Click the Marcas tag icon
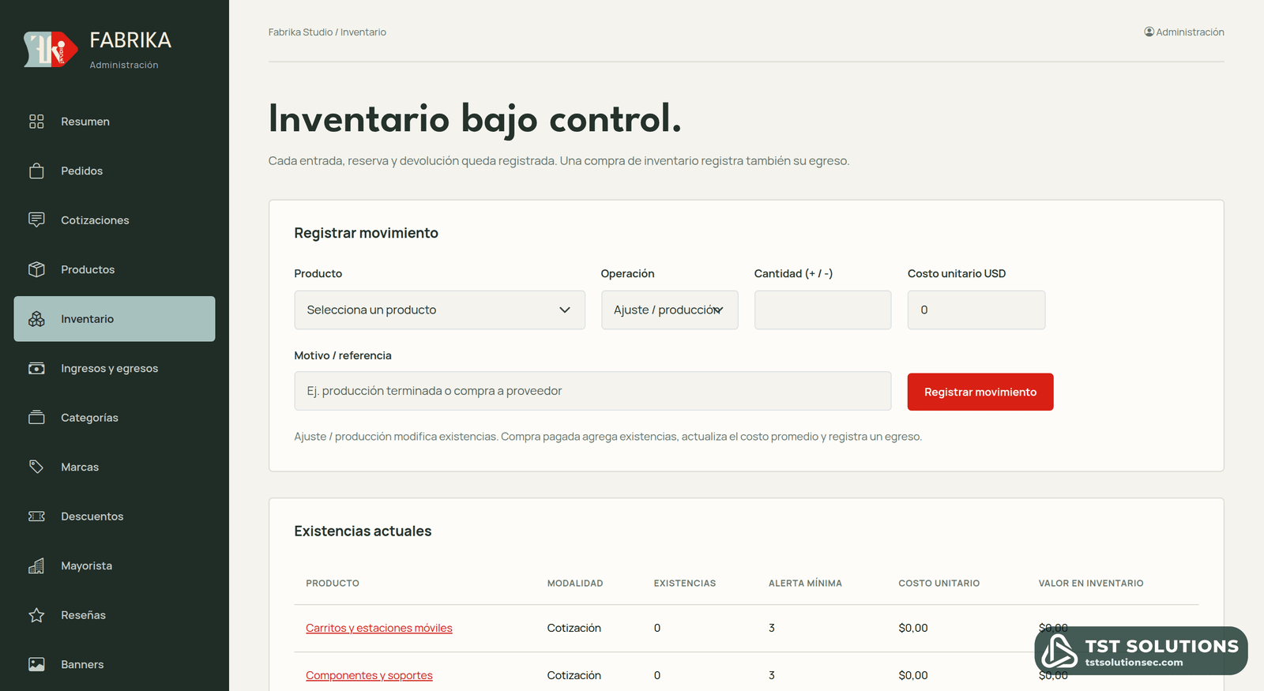 [x=36, y=467]
